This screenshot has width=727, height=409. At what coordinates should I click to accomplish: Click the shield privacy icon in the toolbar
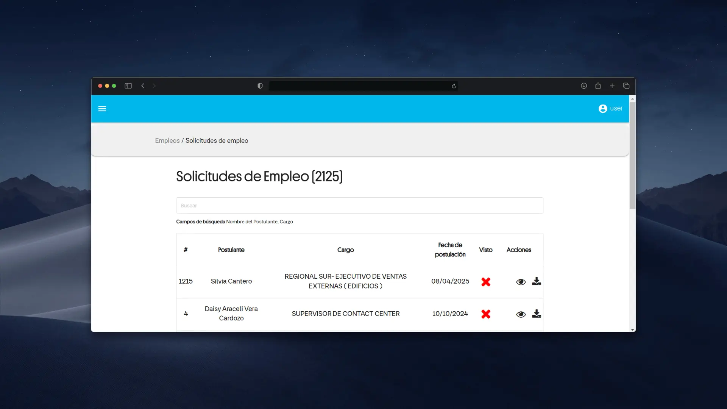260,86
